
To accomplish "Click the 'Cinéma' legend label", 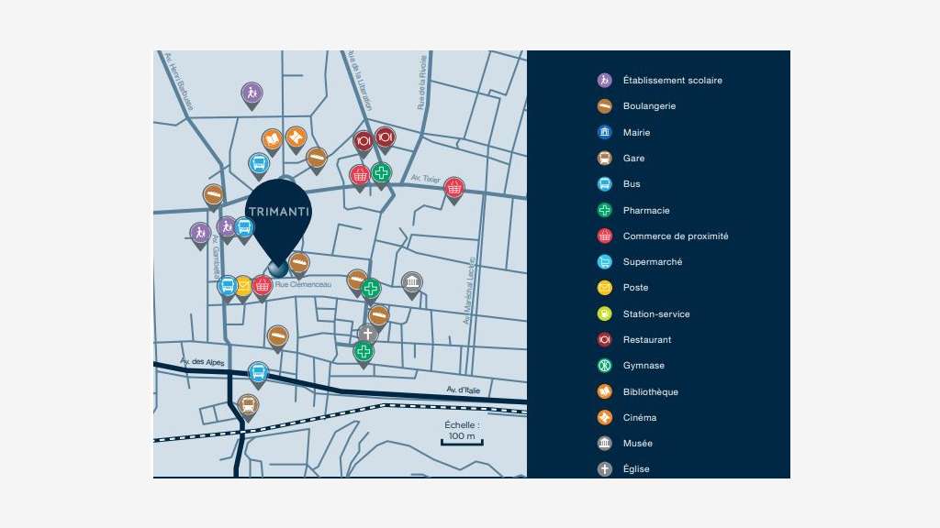I will [640, 417].
